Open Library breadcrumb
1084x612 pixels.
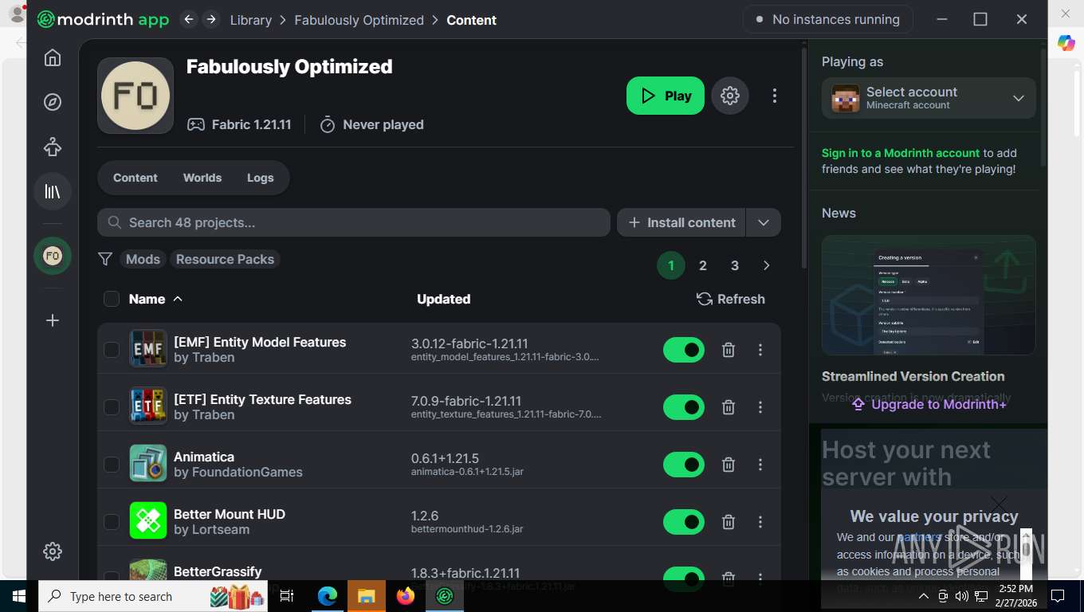tap(251, 20)
